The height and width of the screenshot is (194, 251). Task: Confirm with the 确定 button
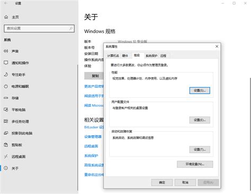[x=162, y=182]
